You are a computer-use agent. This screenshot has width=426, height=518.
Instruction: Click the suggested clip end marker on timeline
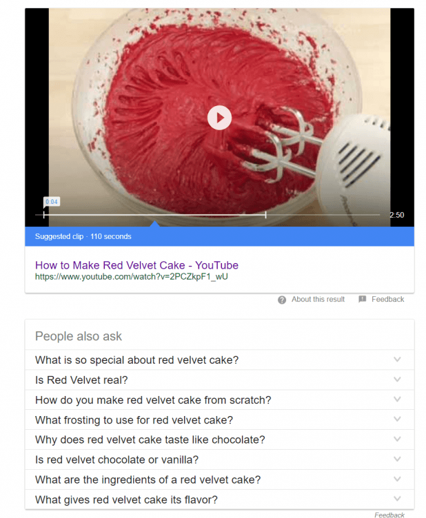265,215
